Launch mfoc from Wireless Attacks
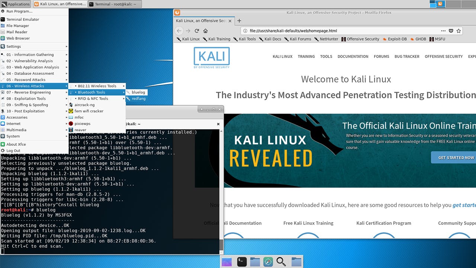The image size is (476, 268). (97, 117)
